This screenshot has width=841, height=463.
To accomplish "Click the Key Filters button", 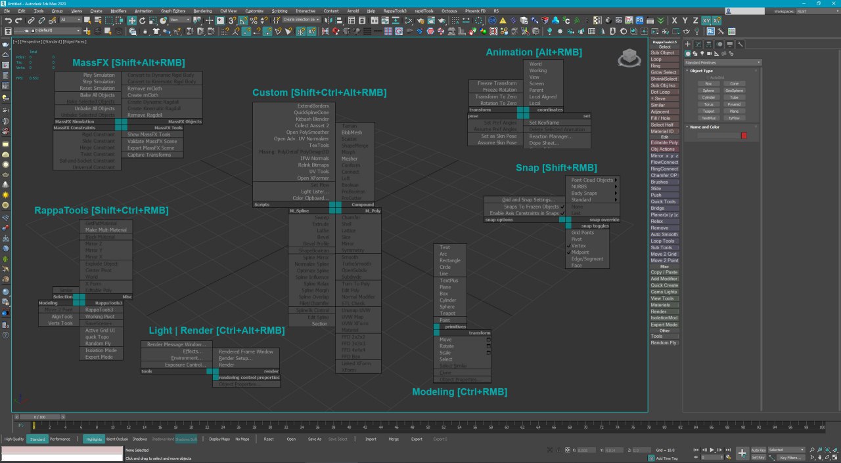I will (790, 457).
